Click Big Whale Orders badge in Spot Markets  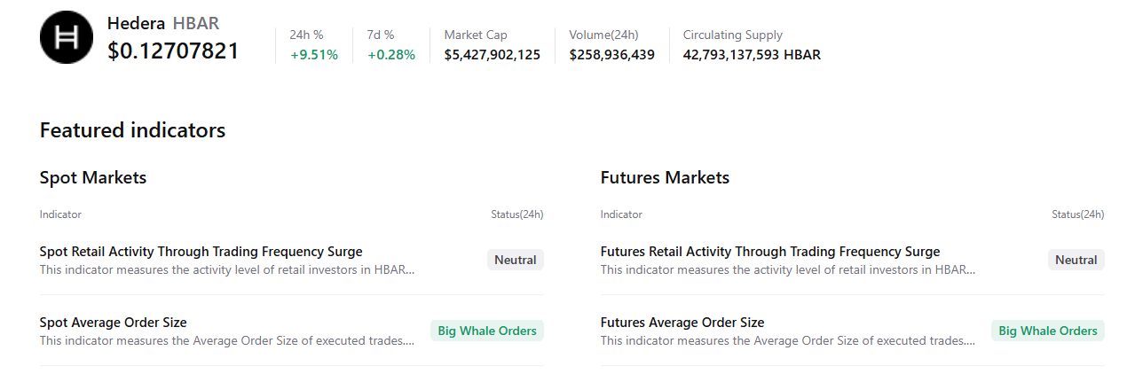486,331
